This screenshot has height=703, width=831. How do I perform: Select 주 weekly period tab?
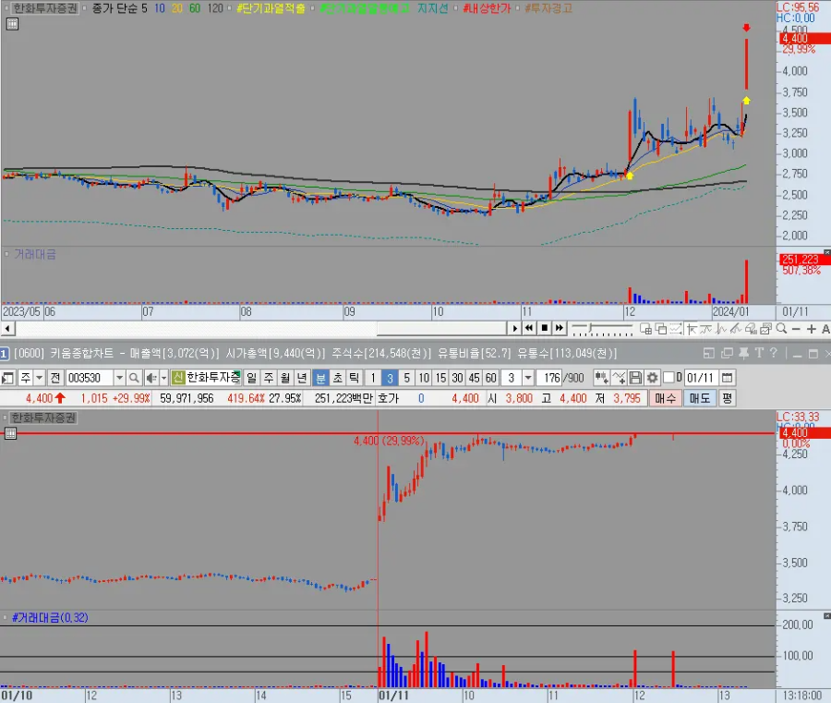[268, 378]
